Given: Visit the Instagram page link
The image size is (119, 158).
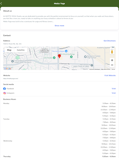Looking at the screenshot, I should click(114, 93).
